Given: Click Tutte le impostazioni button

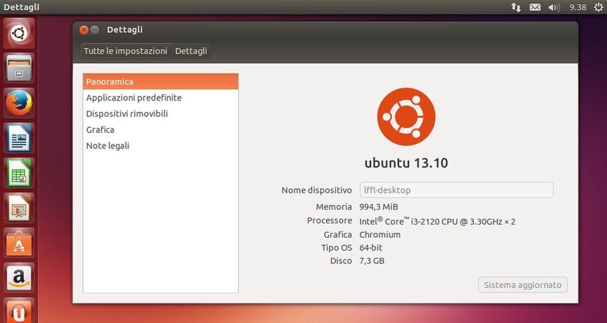Looking at the screenshot, I should [126, 51].
